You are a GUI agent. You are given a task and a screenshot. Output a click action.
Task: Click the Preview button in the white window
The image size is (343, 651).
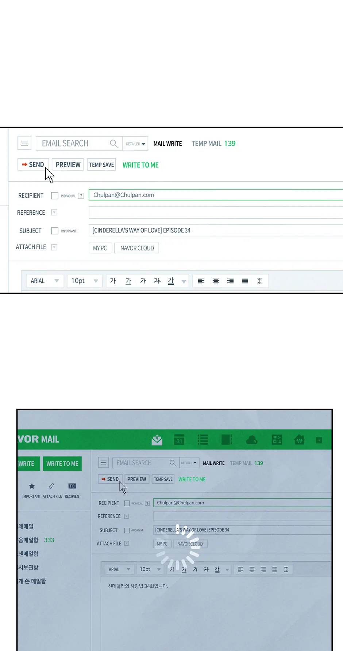tap(68, 165)
